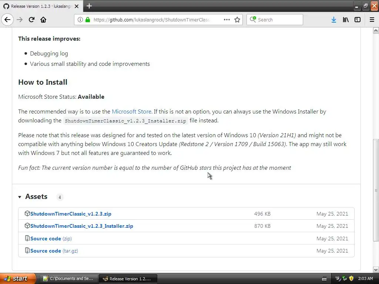Select Release Version 1.2 taskbar button
The width and height of the screenshot is (379, 284).
point(128,279)
